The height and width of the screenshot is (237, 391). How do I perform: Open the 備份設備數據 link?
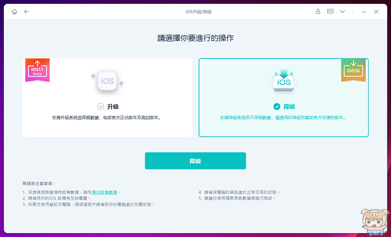104,192
